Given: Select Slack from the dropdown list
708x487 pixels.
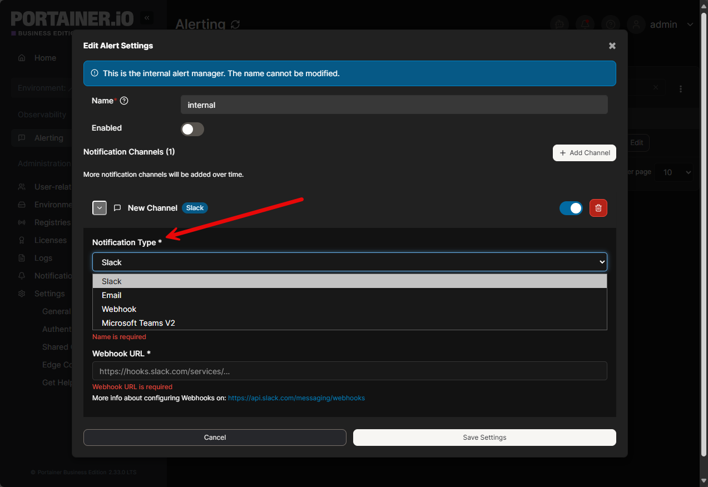Looking at the screenshot, I should pos(350,281).
